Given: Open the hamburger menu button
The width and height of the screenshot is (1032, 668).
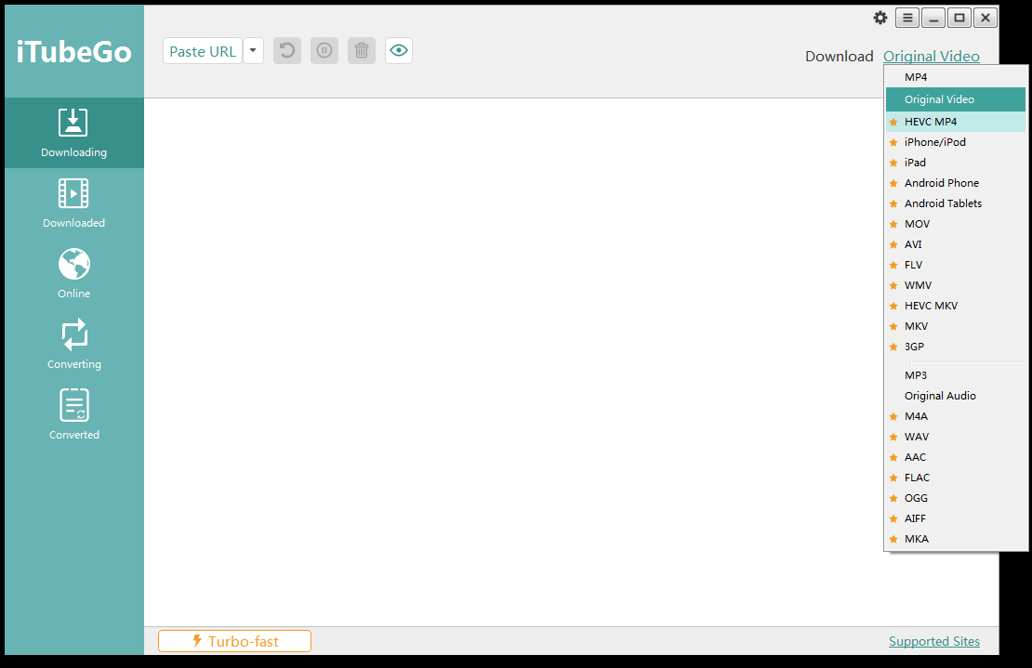Looking at the screenshot, I should 906,18.
